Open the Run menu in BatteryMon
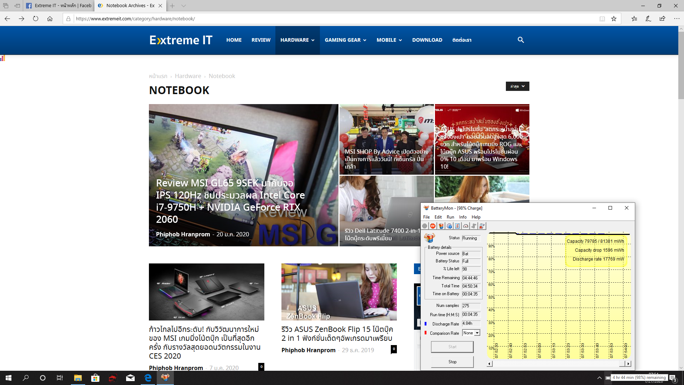The height and width of the screenshot is (385, 684). coord(450,217)
